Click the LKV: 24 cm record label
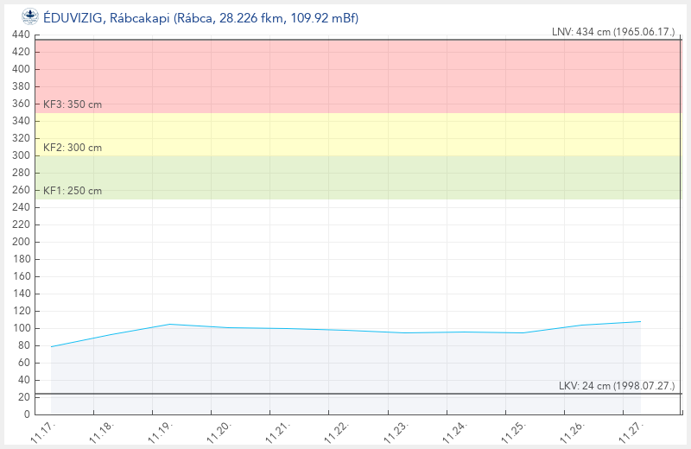This screenshot has width=691, height=449. click(x=617, y=386)
